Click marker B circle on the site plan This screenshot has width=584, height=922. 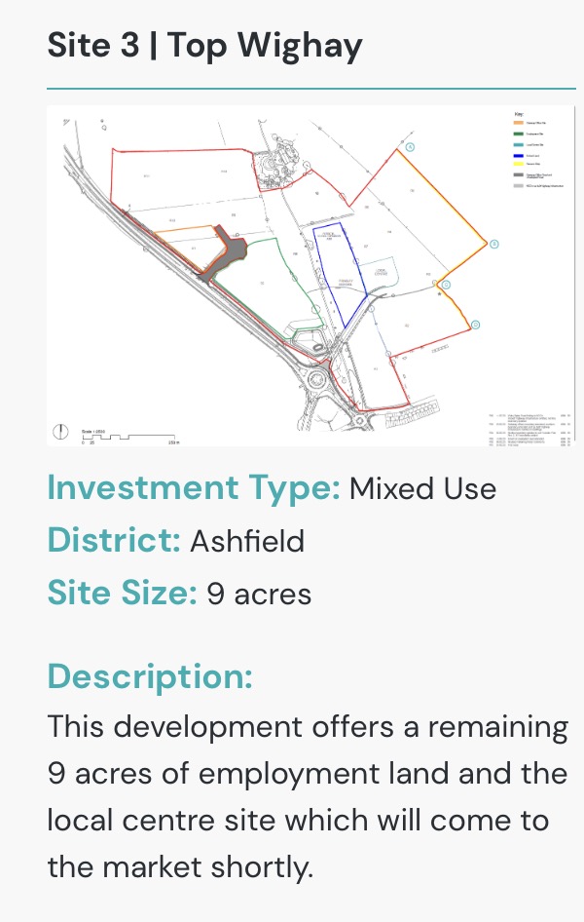pos(494,244)
